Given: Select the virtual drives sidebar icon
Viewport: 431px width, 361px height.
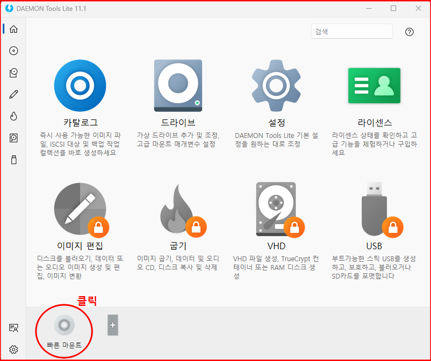Looking at the screenshot, I should (x=14, y=73).
